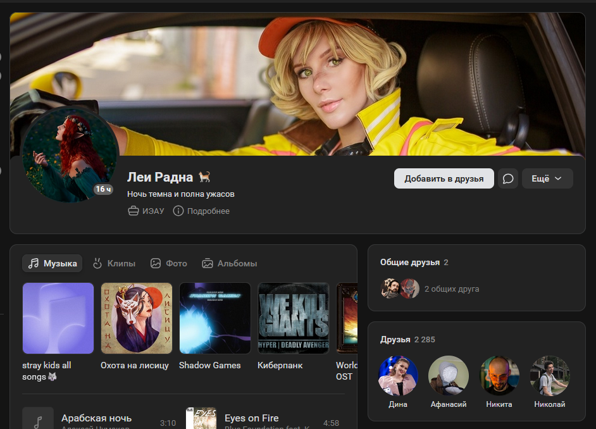The image size is (596, 429).
Task: Click the briefcase icon next to ИЭАУ
Action: click(x=133, y=211)
